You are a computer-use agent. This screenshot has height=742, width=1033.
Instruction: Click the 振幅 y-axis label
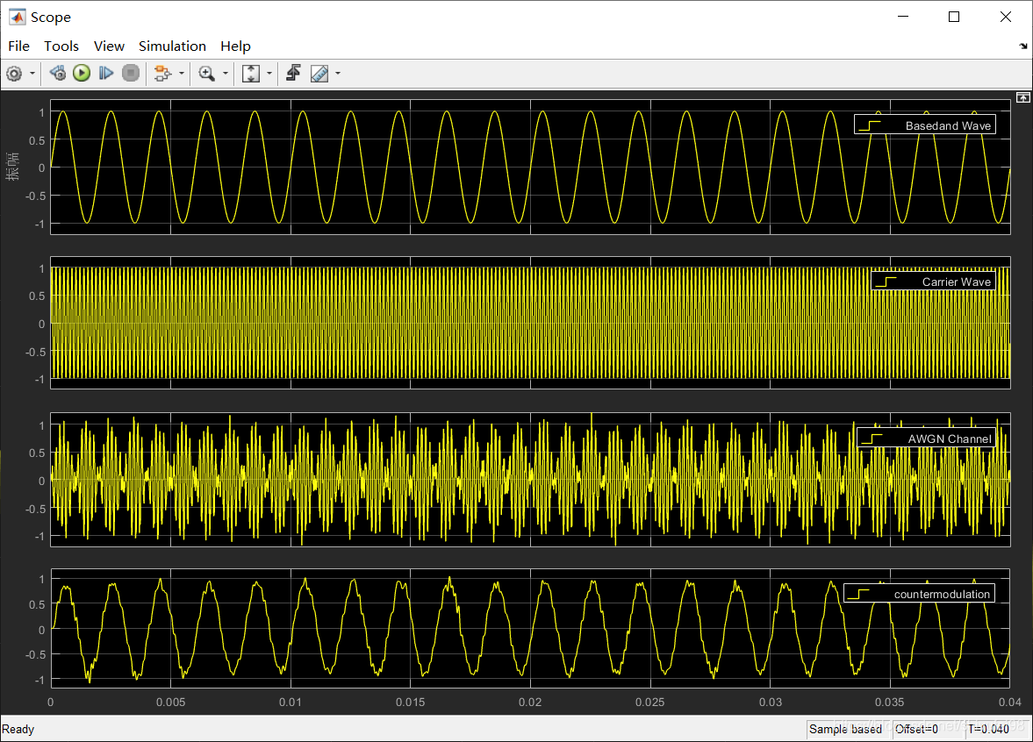tap(12, 166)
